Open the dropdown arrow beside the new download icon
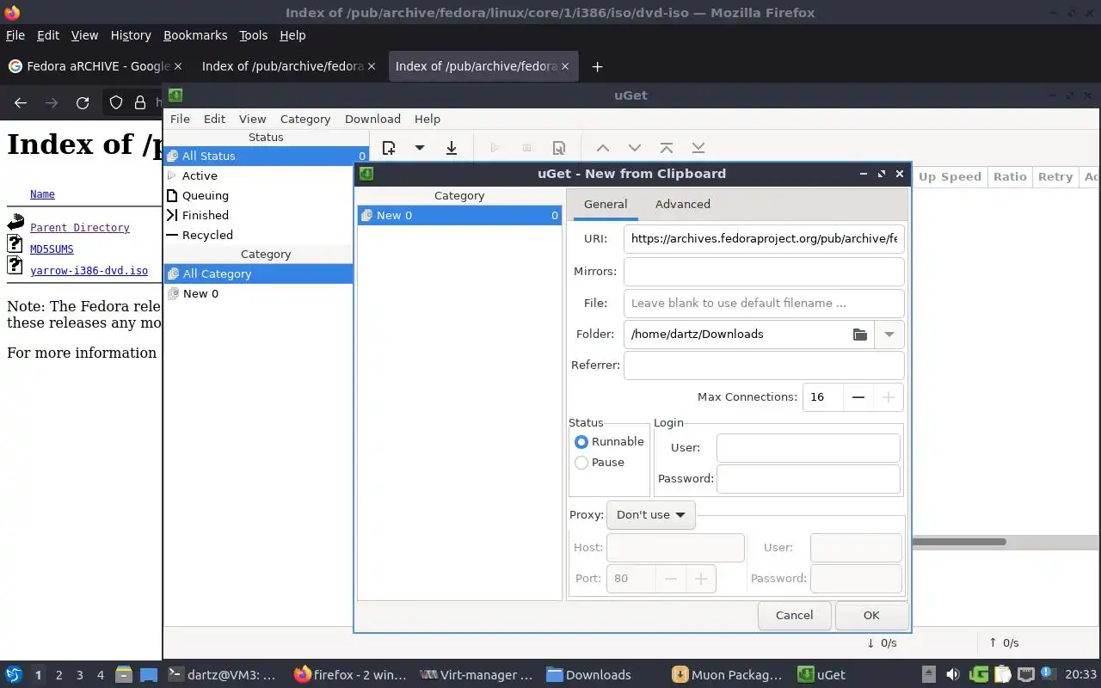Viewport: 1101px width, 688px height. coord(420,148)
